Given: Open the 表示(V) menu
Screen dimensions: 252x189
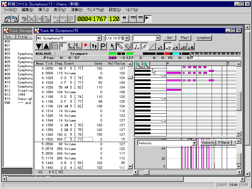Looking at the screenshot, I should point(60,10).
